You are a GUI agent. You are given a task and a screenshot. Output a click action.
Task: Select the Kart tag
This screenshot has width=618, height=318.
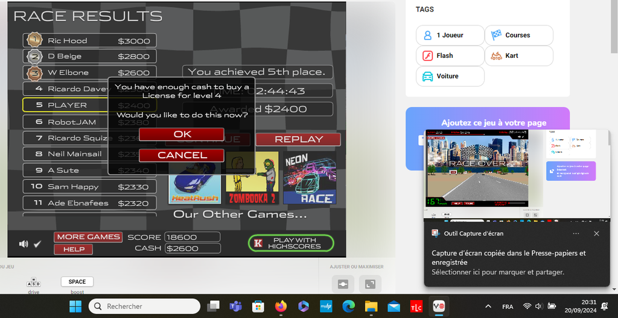coord(518,56)
